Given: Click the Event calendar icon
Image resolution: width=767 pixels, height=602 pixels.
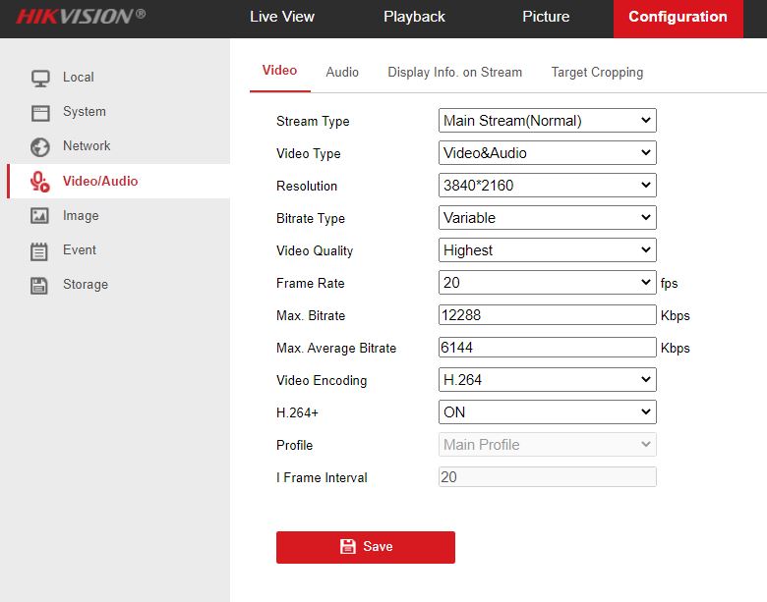Looking at the screenshot, I should click(39, 250).
